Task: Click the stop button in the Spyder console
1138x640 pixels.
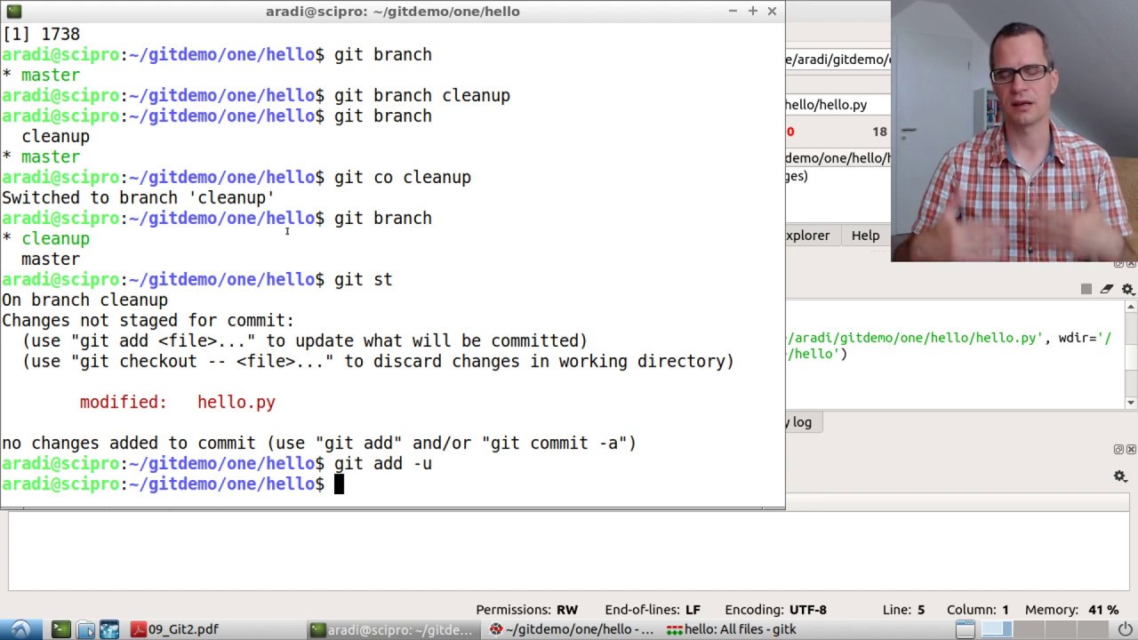Action: tap(1086, 289)
